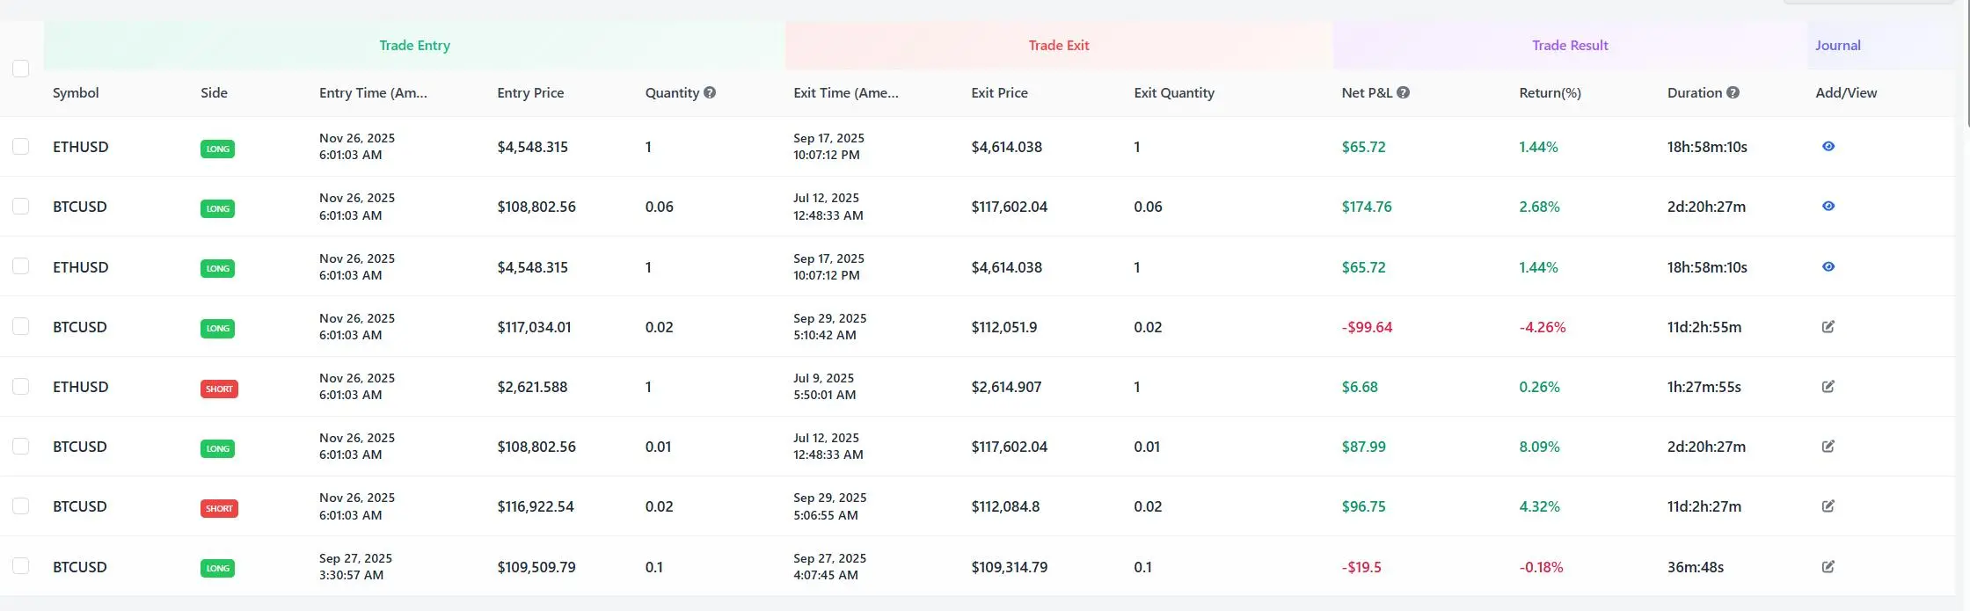
Task: Click the Net P&L help icon
Action: click(1403, 91)
